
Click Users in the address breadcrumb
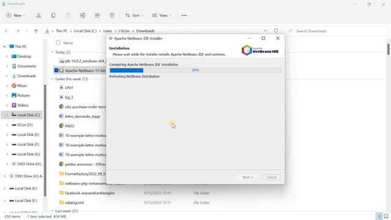[108, 31]
